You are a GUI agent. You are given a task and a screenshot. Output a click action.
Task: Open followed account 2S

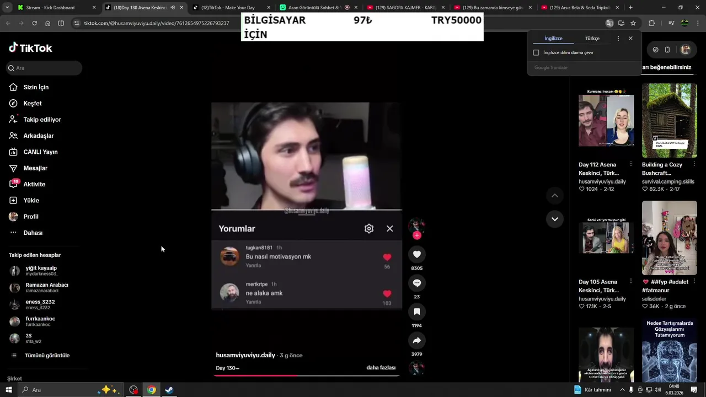25,338
